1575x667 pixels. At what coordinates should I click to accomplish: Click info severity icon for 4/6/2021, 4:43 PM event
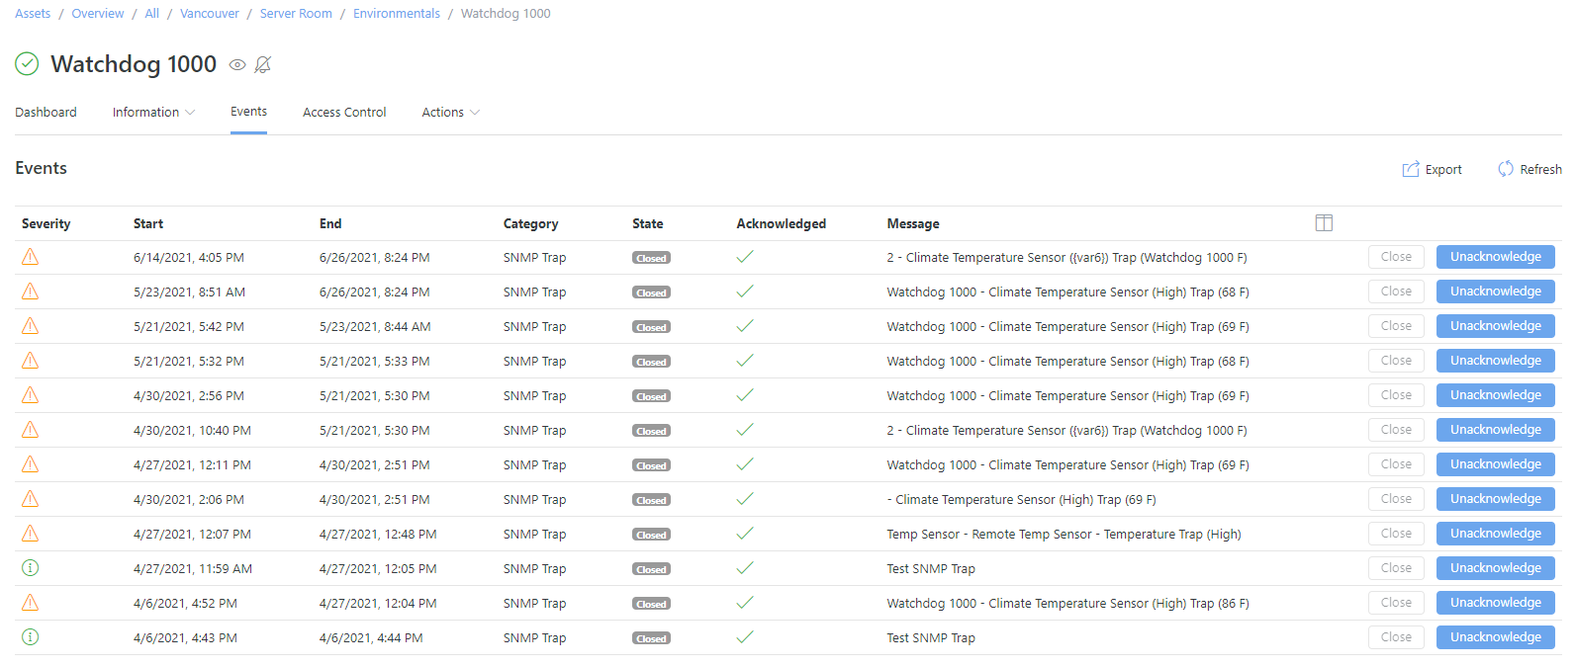point(31,637)
